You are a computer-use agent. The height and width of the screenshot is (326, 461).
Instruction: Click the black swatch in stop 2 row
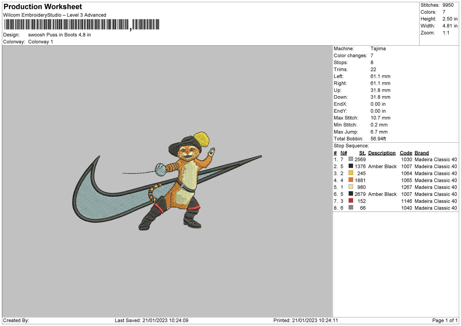tap(351, 166)
